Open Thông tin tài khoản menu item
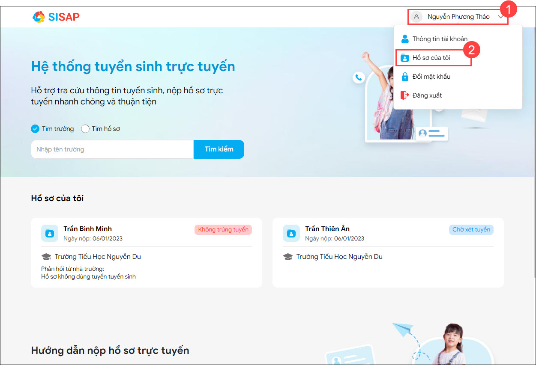The image size is (536, 365). (x=458, y=39)
